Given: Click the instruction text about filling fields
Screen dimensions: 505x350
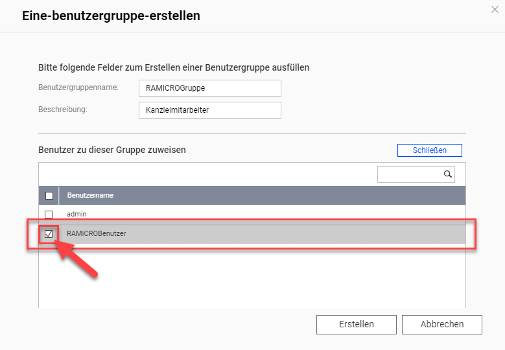Looking at the screenshot, I should click(174, 67).
